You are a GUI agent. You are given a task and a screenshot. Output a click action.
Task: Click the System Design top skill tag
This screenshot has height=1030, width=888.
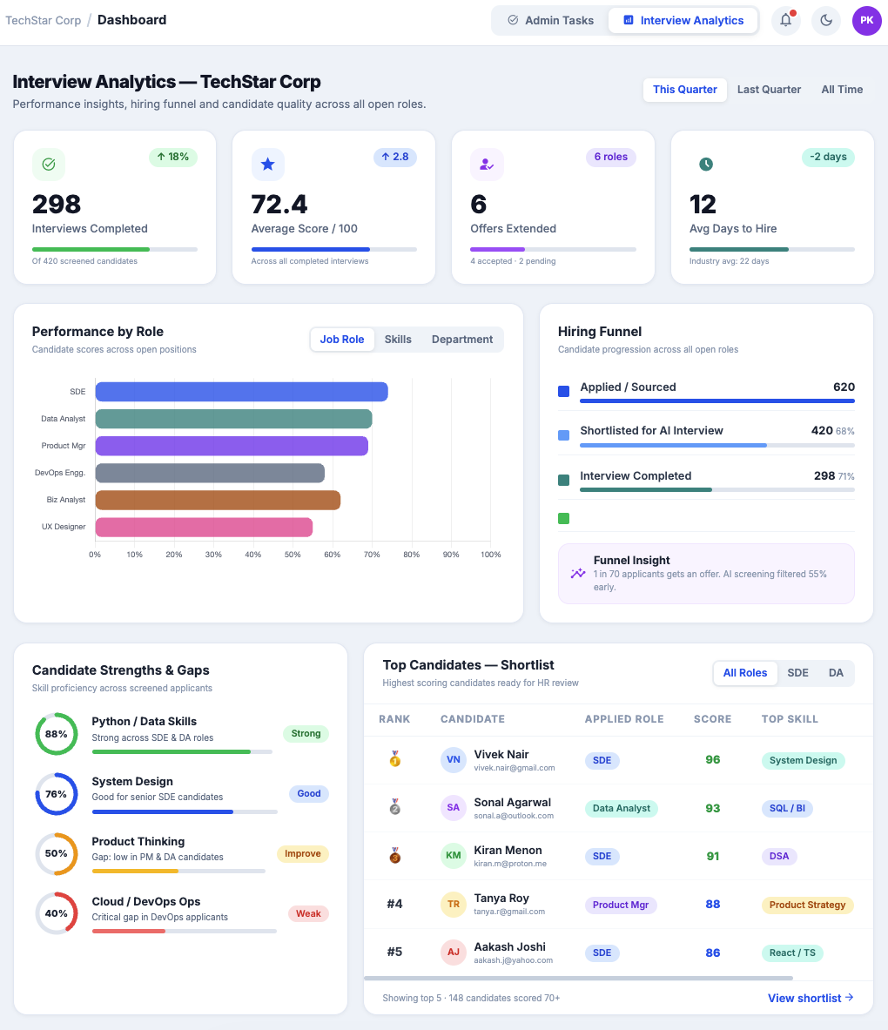point(804,760)
